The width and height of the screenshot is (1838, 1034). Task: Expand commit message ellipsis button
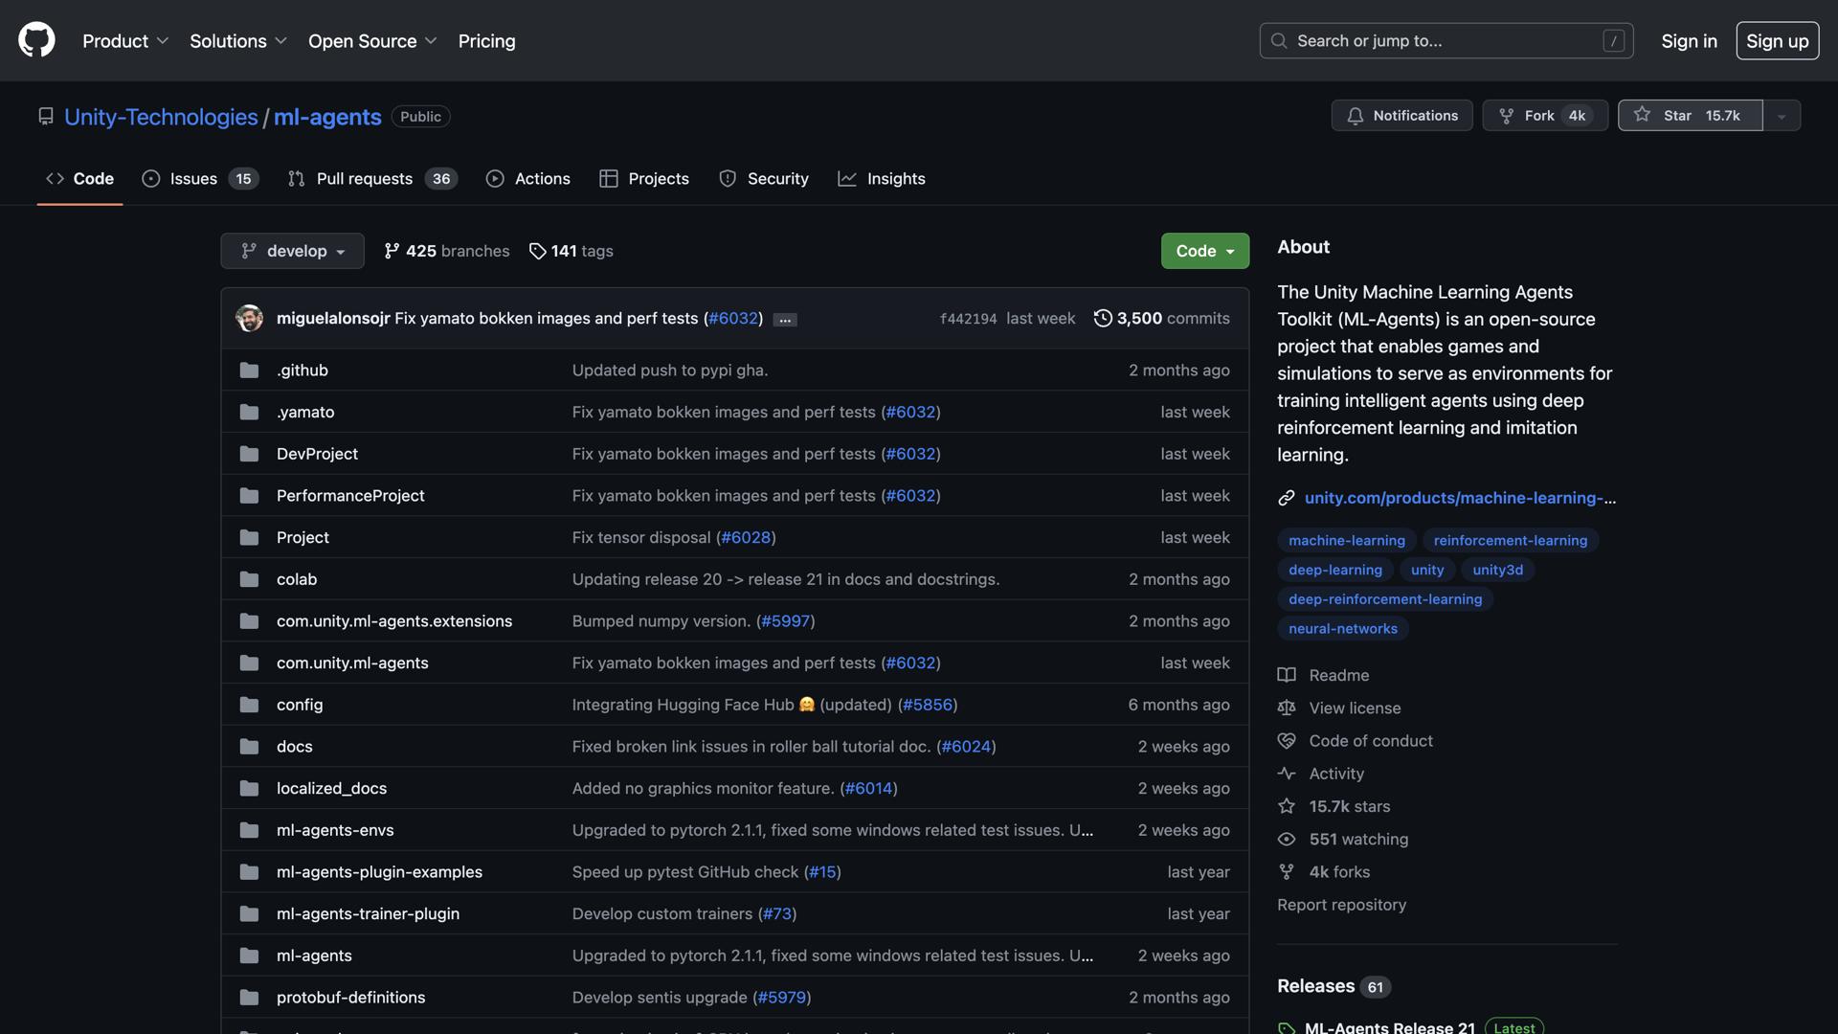(785, 320)
